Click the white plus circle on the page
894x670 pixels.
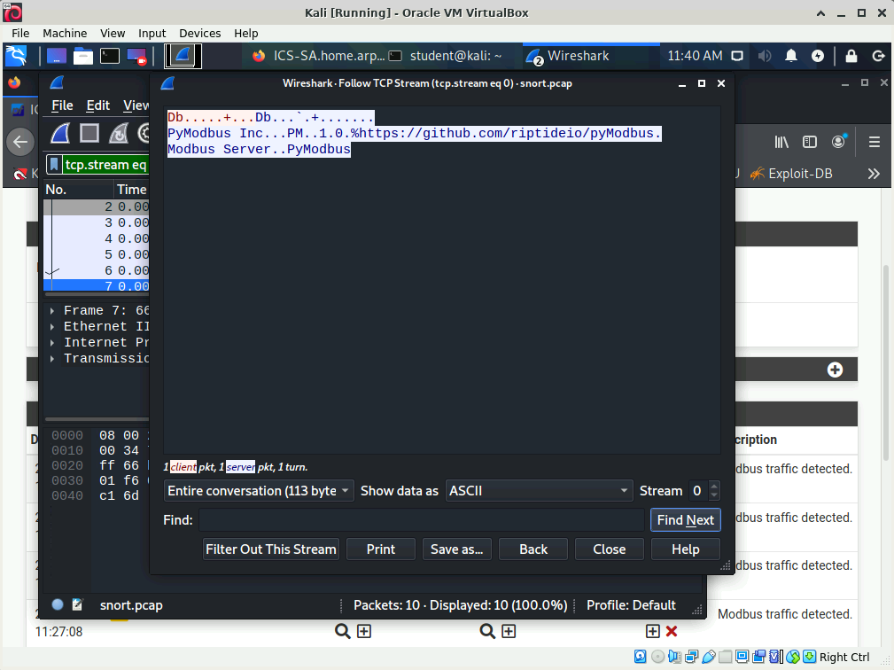pyautogui.click(x=835, y=370)
